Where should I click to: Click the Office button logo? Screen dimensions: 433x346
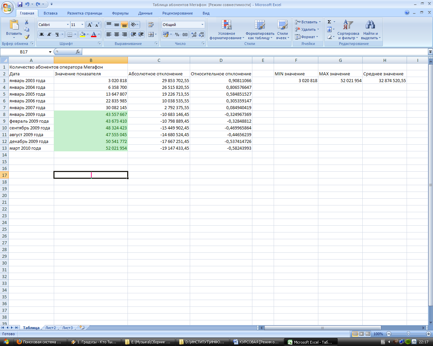7,7
